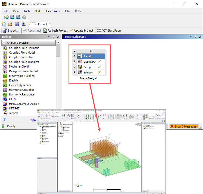Image resolution: width=203 pixels, height=194 pixels.
Task: Expand Icepak Components in Component Libraries
Action: pos(144,128)
